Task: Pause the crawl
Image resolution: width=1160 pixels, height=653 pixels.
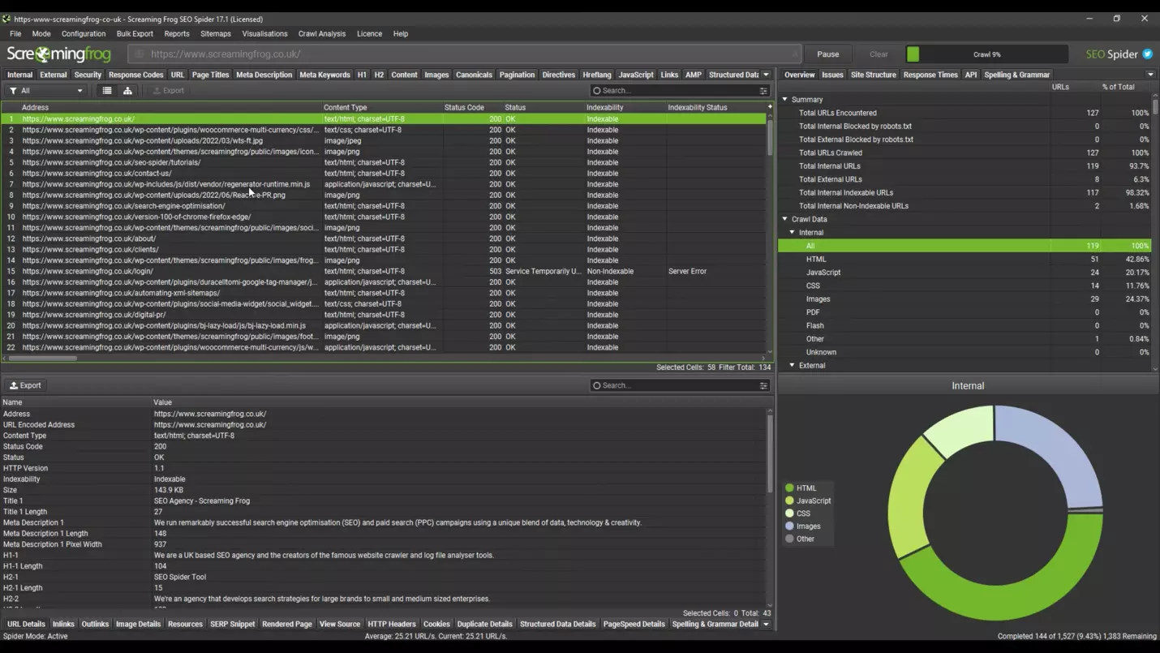Action: tap(827, 54)
